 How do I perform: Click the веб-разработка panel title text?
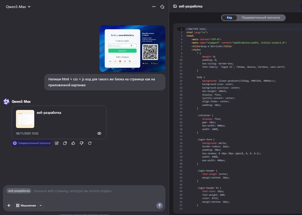pyautogui.click(x=190, y=6)
